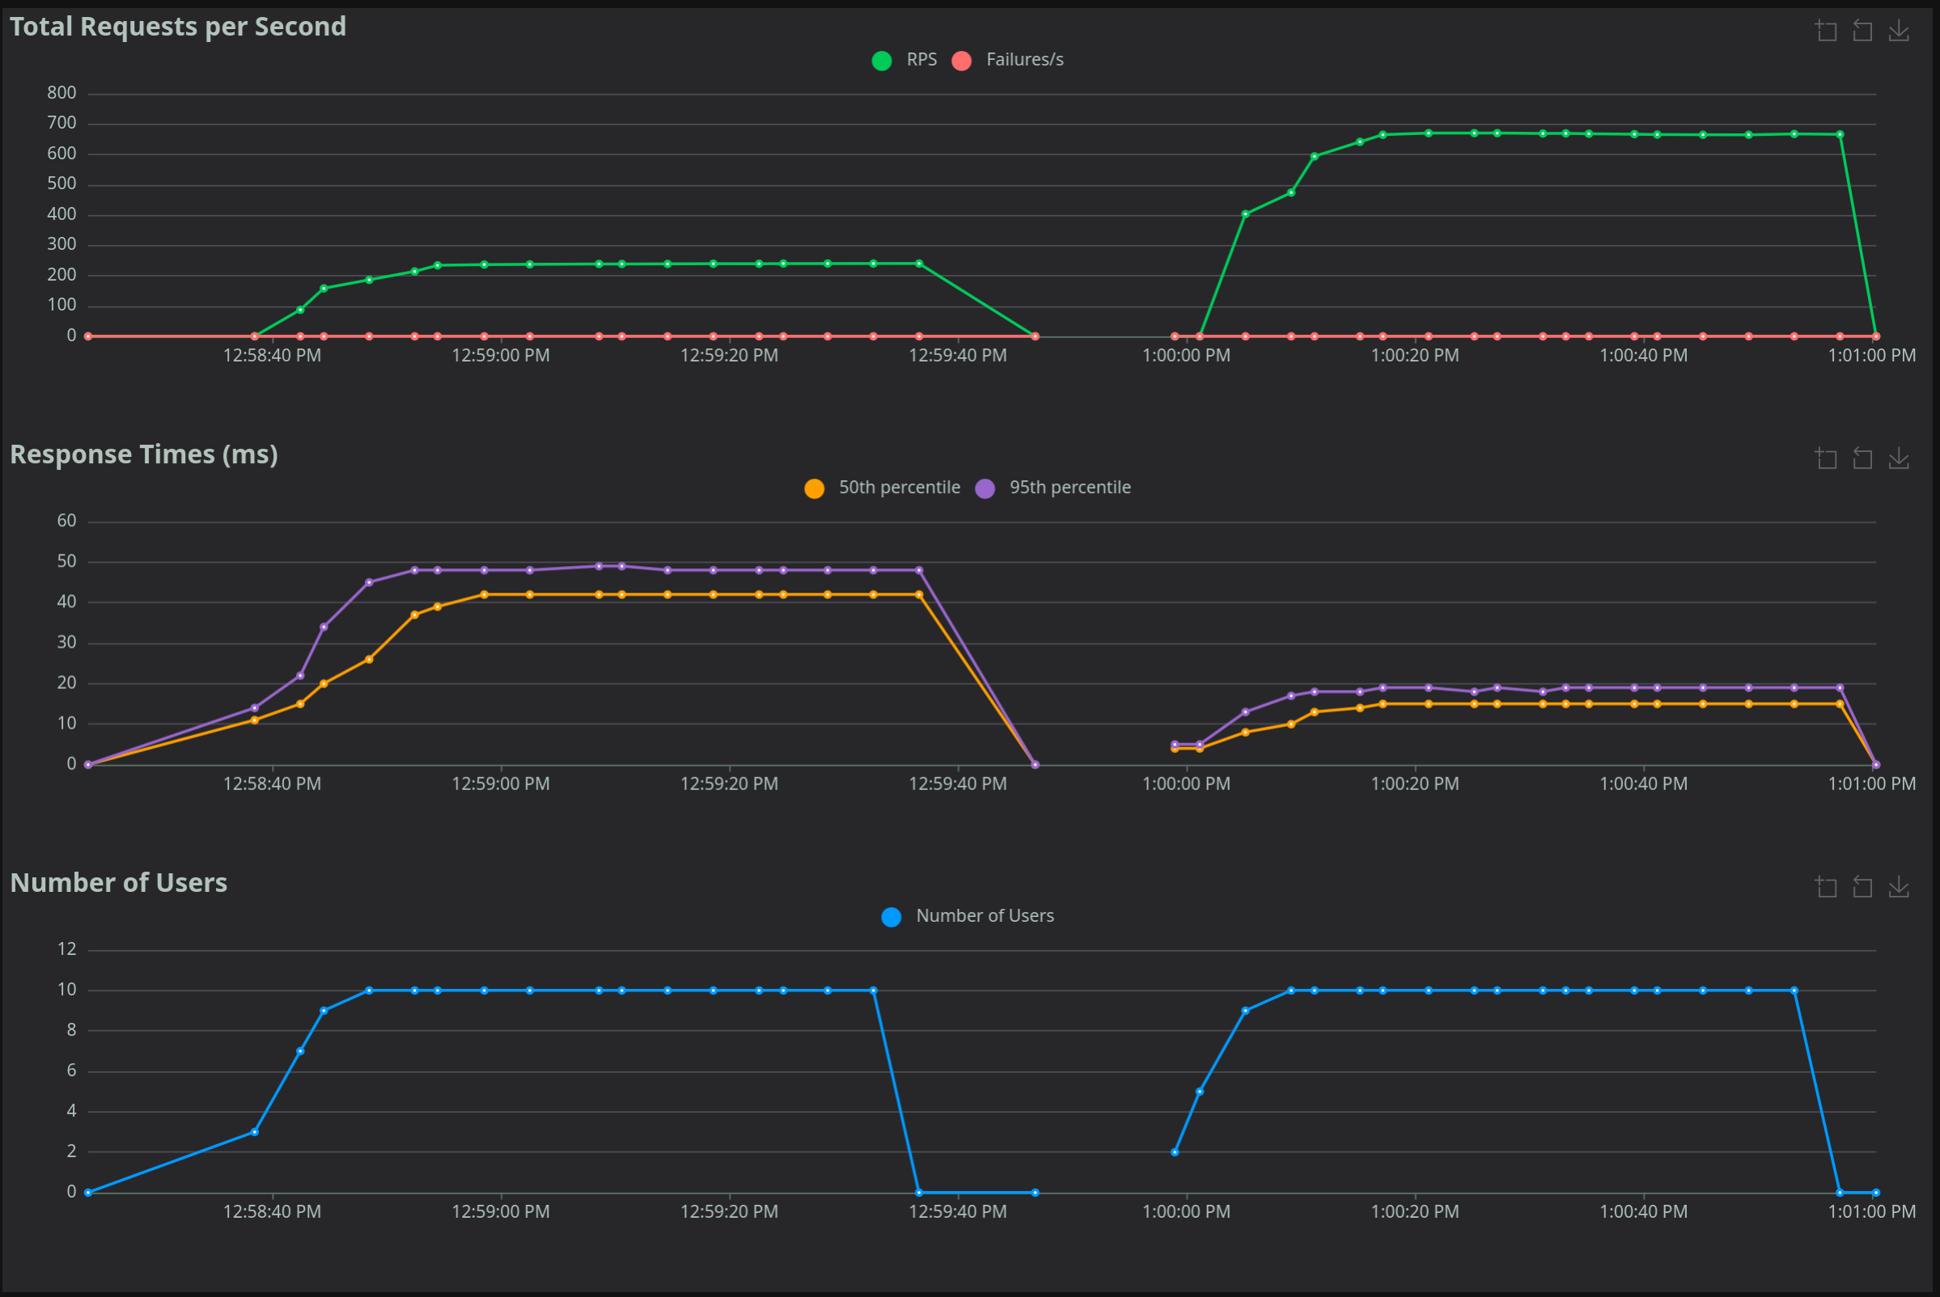Click the Response Times (ms) chart title

click(144, 454)
